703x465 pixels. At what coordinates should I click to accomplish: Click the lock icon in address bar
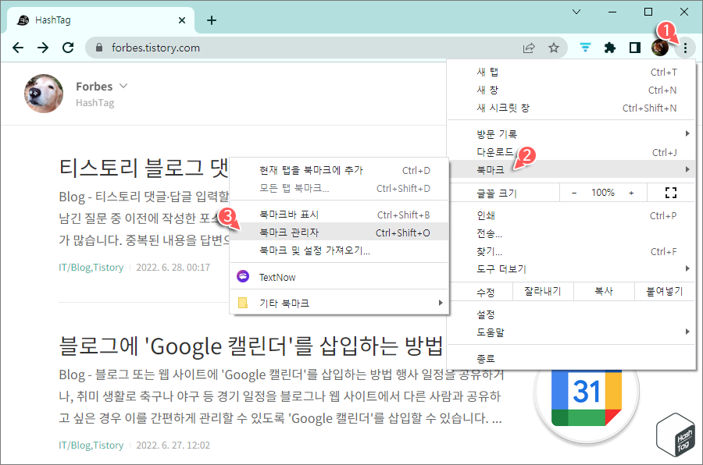(99, 48)
